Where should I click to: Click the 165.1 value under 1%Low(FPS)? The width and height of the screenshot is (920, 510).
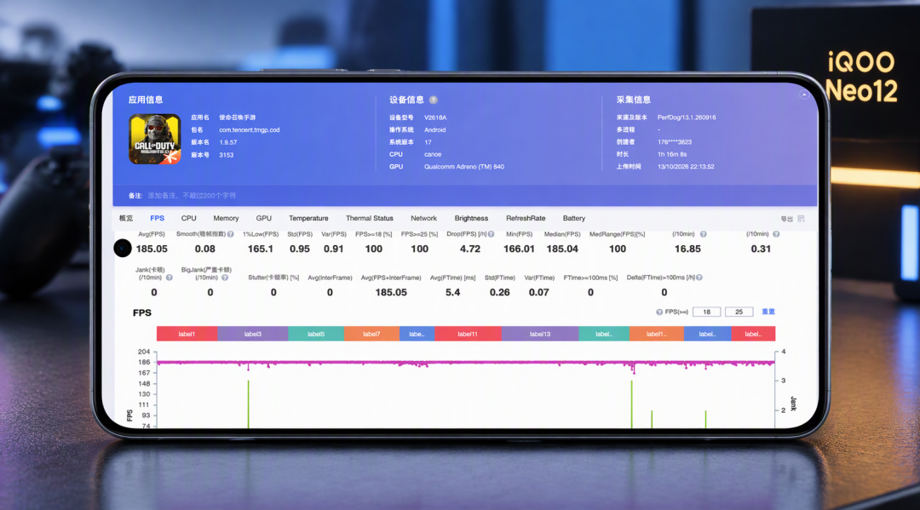[261, 249]
